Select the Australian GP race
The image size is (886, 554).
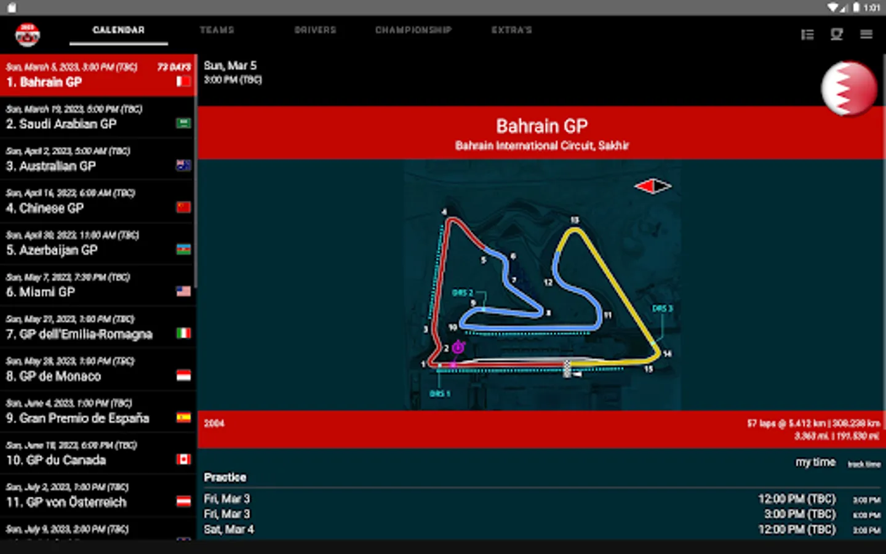[97, 159]
